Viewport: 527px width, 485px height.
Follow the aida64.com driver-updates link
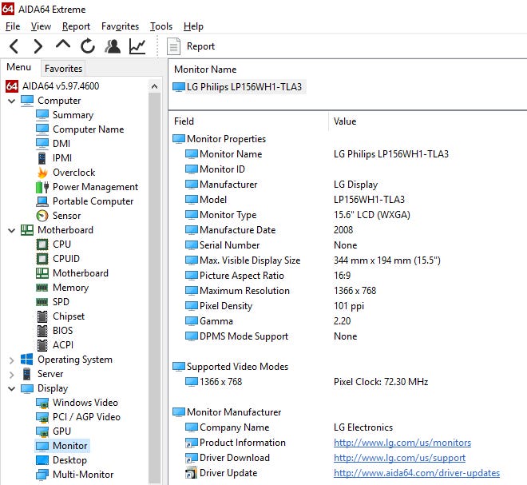click(x=416, y=473)
